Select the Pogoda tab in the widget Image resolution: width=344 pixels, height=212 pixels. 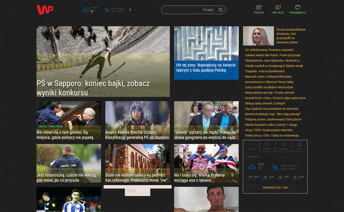pyautogui.click(x=251, y=146)
